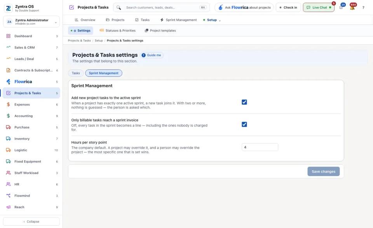The image size is (373, 228).
Task: Click the Zyntra OS logo icon
Action: [8, 8]
